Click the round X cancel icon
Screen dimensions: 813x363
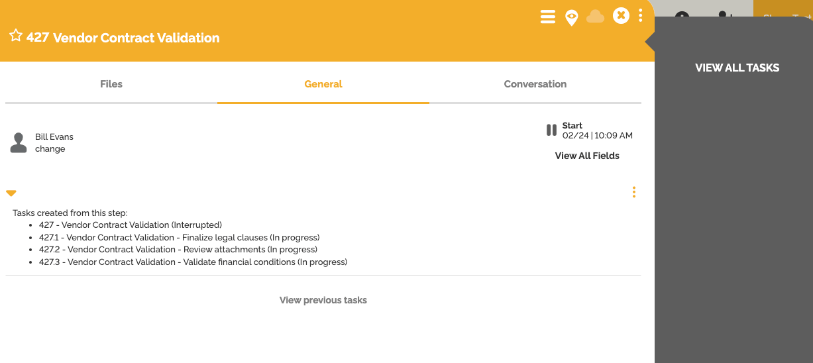[621, 15]
